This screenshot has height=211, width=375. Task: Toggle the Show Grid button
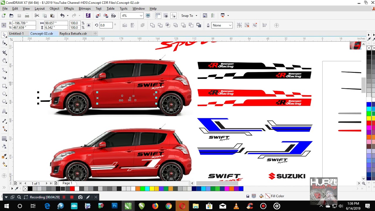coord(166,16)
